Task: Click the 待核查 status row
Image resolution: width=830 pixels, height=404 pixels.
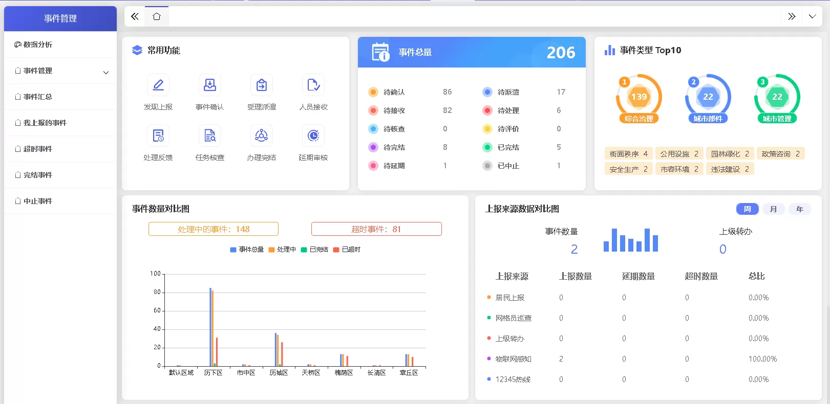Action: (411, 129)
